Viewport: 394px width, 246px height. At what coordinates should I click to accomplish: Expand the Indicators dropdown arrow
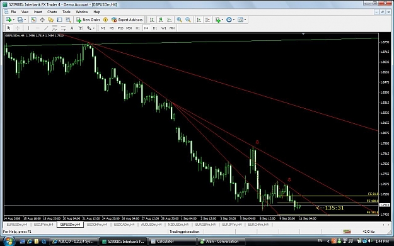(223, 20)
